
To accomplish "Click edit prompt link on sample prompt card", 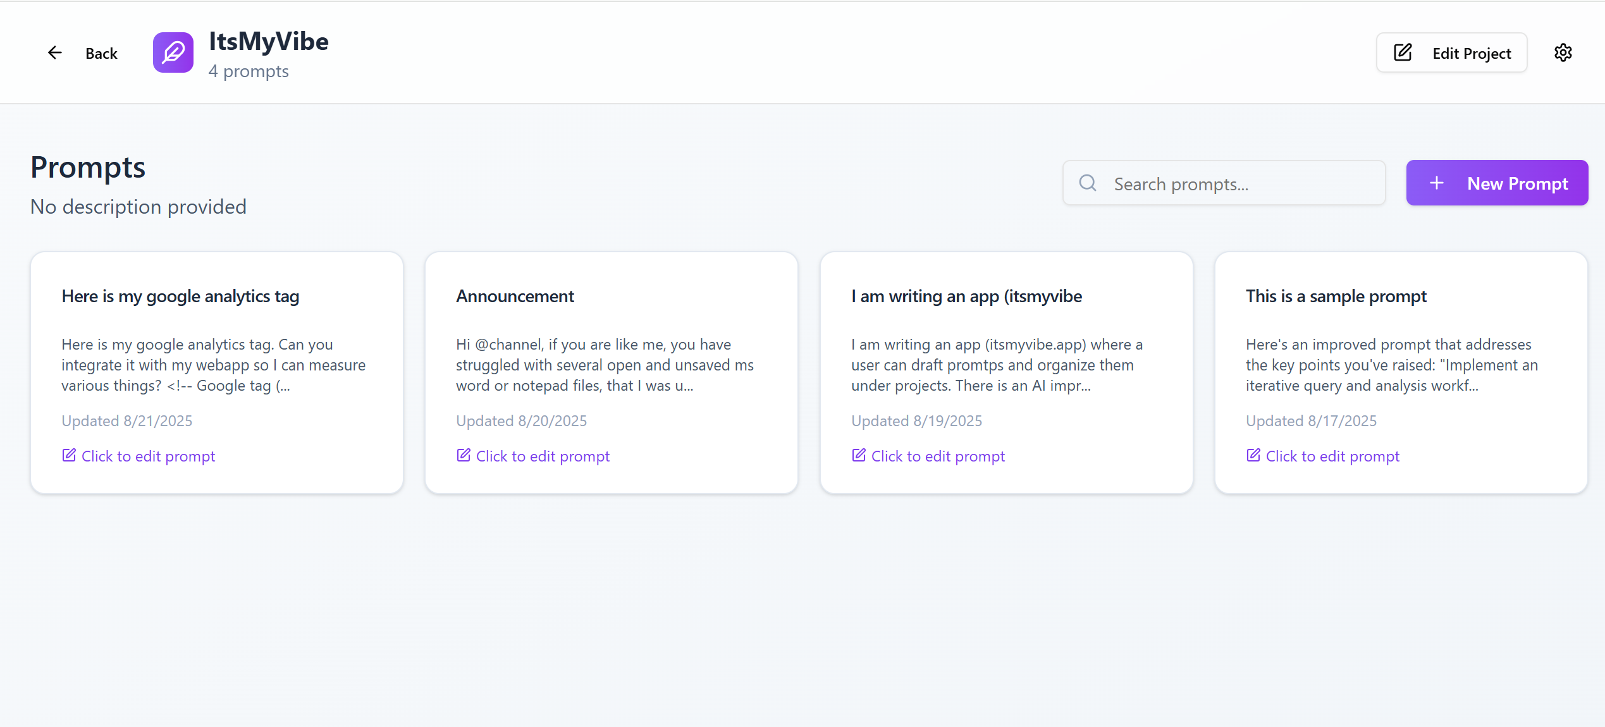I will tap(1323, 456).
